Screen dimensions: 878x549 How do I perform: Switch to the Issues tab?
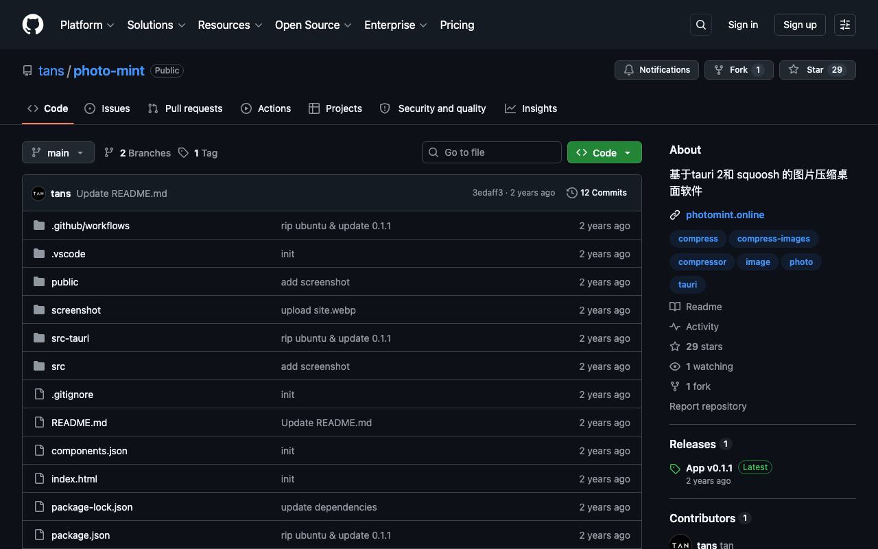(107, 108)
